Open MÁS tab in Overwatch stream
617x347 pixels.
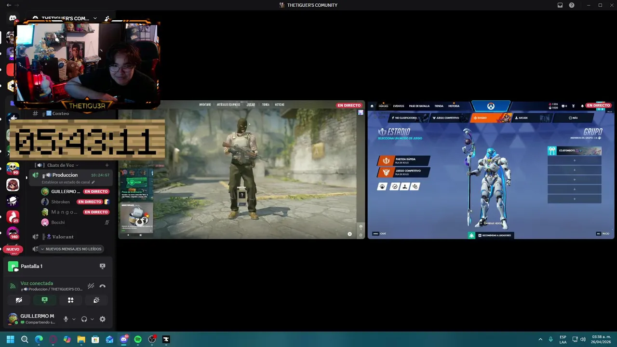tap(573, 118)
